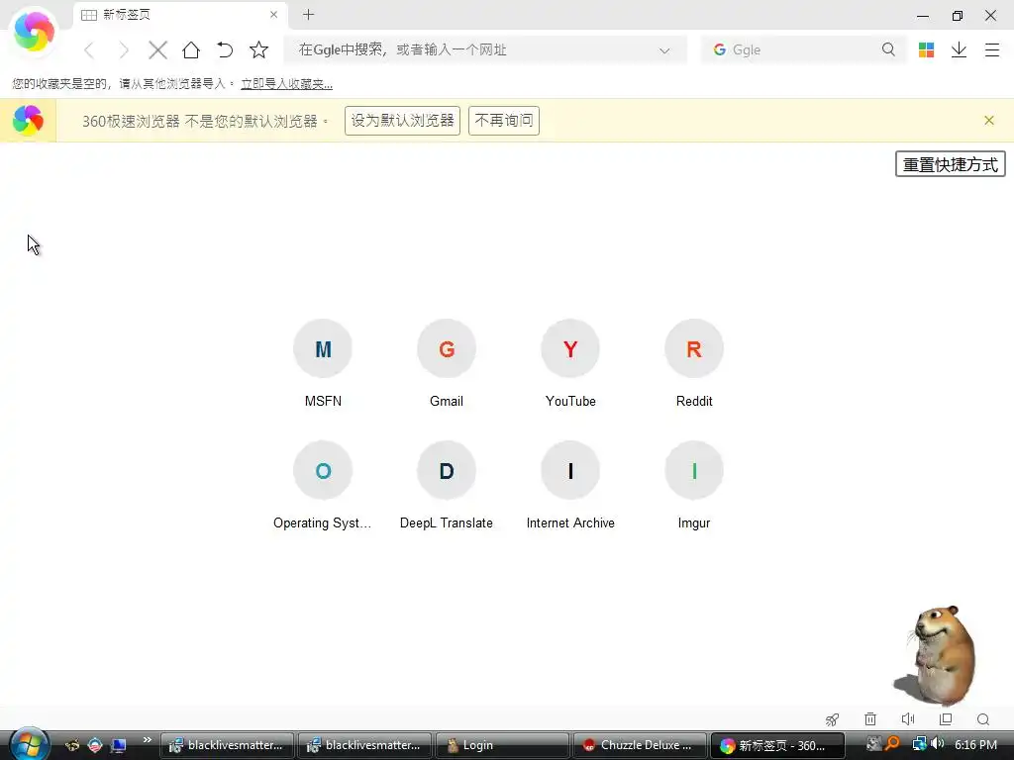Minimize the browser window
The height and width of the screenshot is (760, 1014).
tap(923, 16)
